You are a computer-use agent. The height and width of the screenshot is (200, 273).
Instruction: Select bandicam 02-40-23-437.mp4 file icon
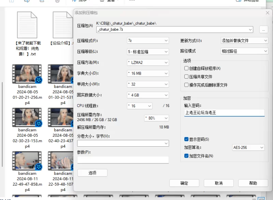click(x=61, y=117)
